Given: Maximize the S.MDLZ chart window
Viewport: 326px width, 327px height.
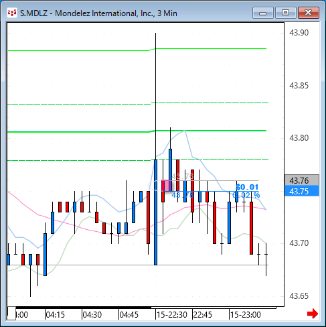Looking at the screenshot, I should [286, 13].
